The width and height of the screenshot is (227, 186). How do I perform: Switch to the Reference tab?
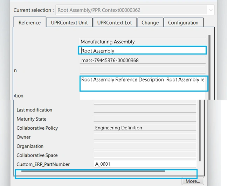(29, 23)
